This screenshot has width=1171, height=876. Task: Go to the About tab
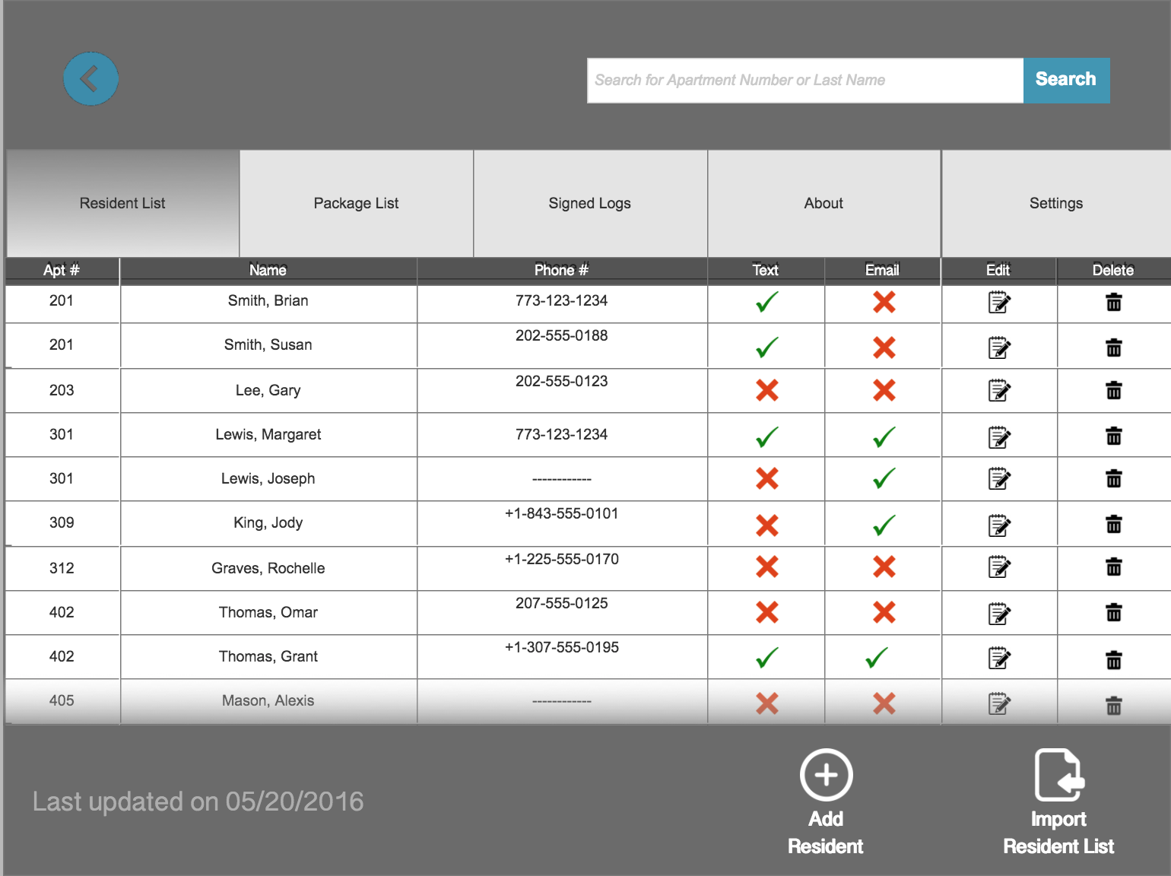point(824,203)
